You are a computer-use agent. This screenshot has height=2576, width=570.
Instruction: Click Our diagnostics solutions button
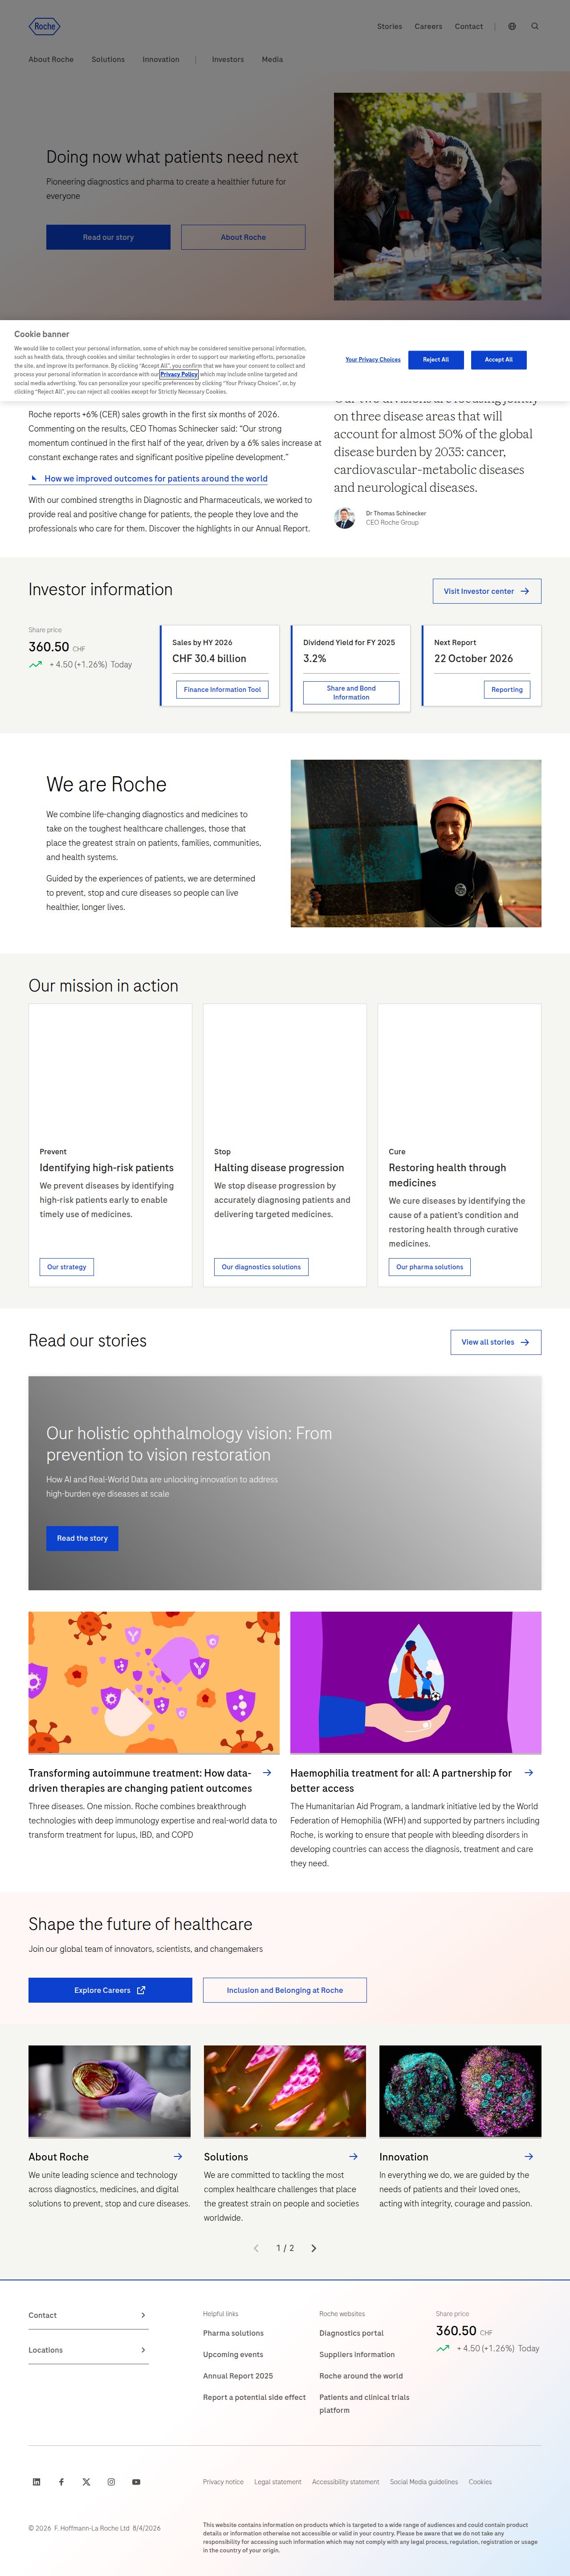[x=261, y=1266]
